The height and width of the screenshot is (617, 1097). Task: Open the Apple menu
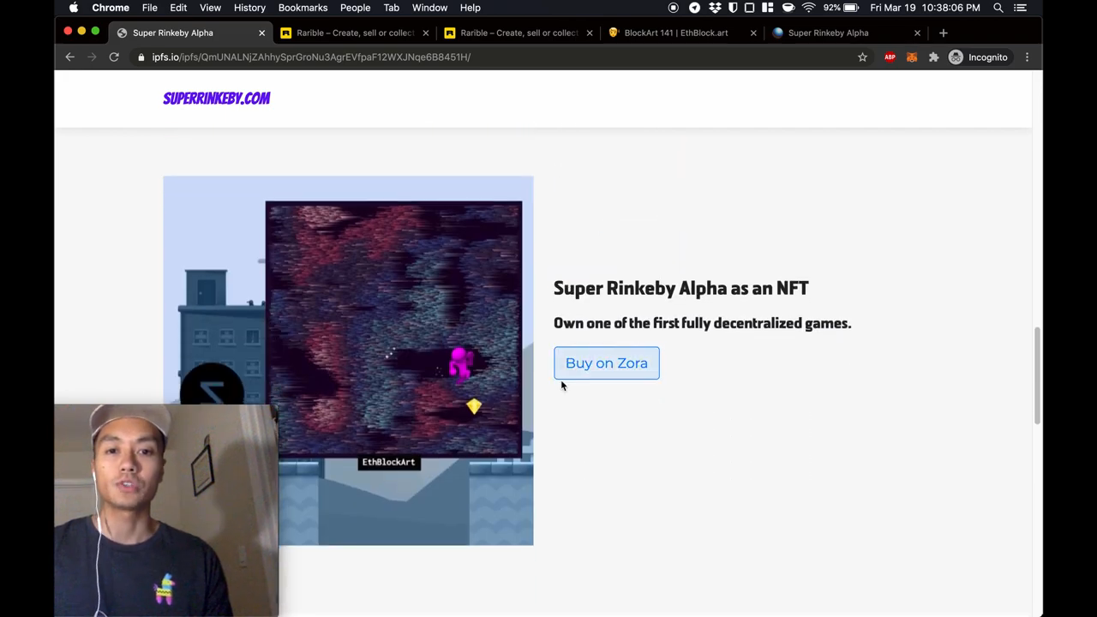click(74, 8)
